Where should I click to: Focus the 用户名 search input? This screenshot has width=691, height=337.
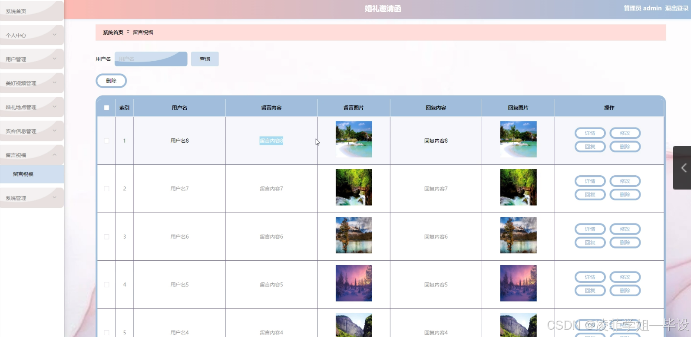click(x=151, y=59)
